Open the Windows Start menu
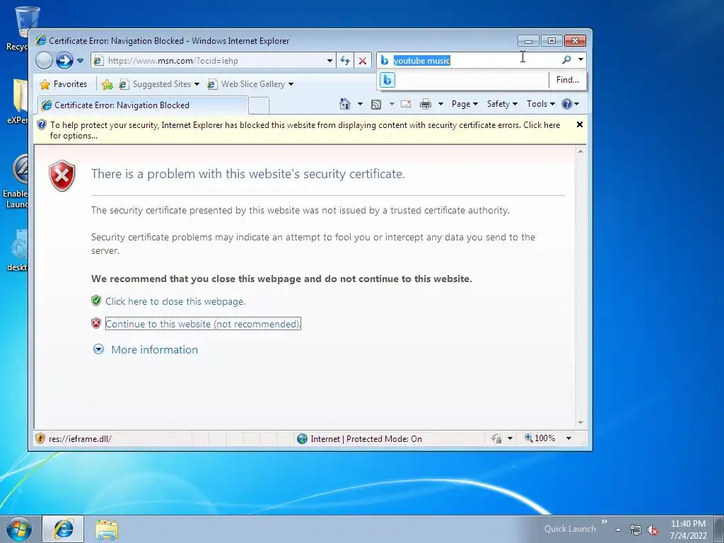724x543 pixels. [x=19, y=529]
